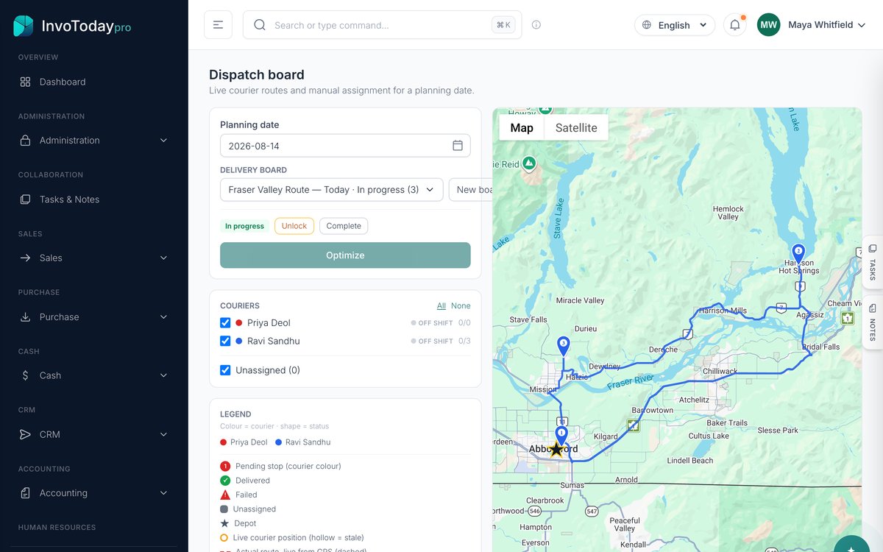Open the right-edge Tasks panel tab

(873, 261)
